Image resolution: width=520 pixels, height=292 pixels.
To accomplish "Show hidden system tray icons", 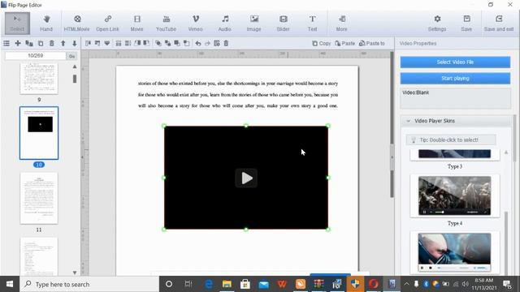I will pyautogui.click(x=406, y=284).
